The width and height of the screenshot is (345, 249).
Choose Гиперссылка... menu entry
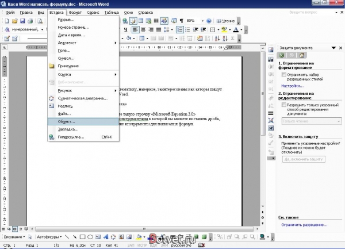click(83, 137)
